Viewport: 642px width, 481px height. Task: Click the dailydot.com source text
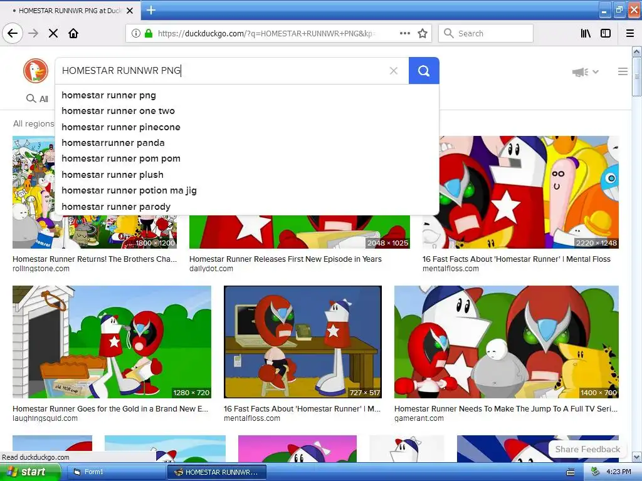click(211, 269)
